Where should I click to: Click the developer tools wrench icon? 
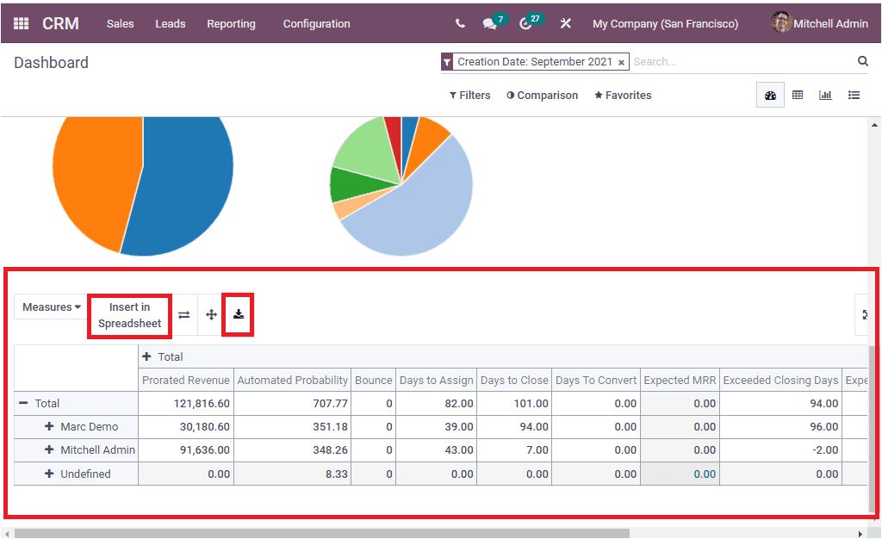[565, 23]
